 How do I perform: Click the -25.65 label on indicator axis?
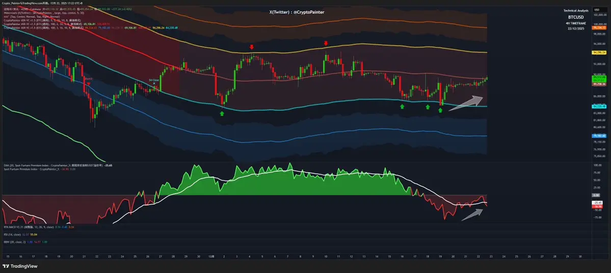[597, 203]
